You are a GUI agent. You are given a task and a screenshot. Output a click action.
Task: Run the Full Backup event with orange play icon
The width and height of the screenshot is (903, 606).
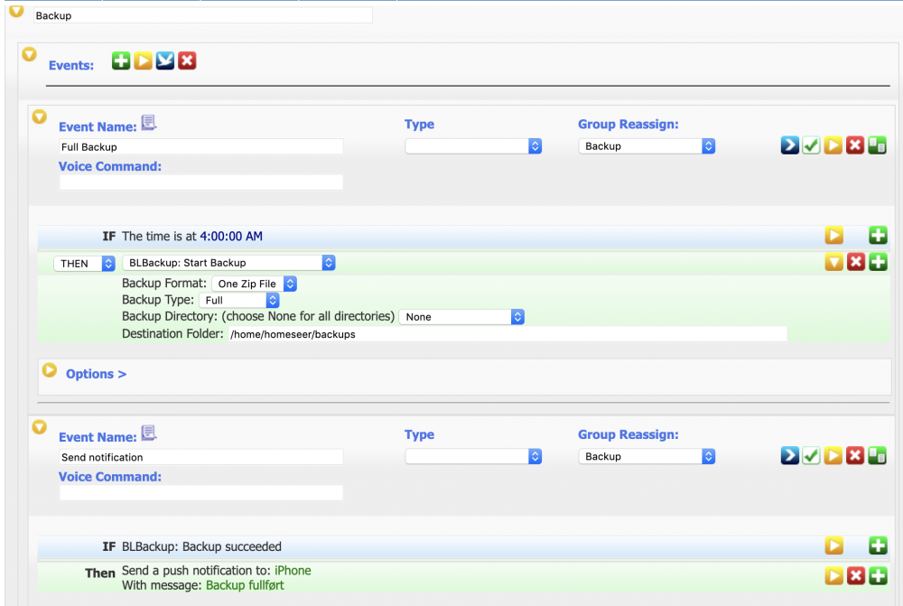pos(833,145)
